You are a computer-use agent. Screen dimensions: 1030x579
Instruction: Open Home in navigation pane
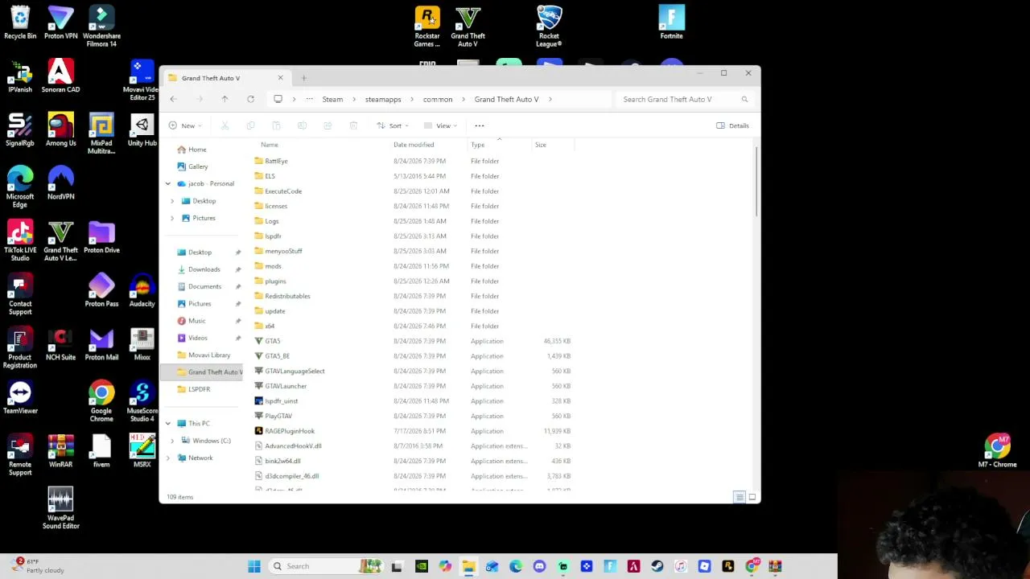click(197, 150)
